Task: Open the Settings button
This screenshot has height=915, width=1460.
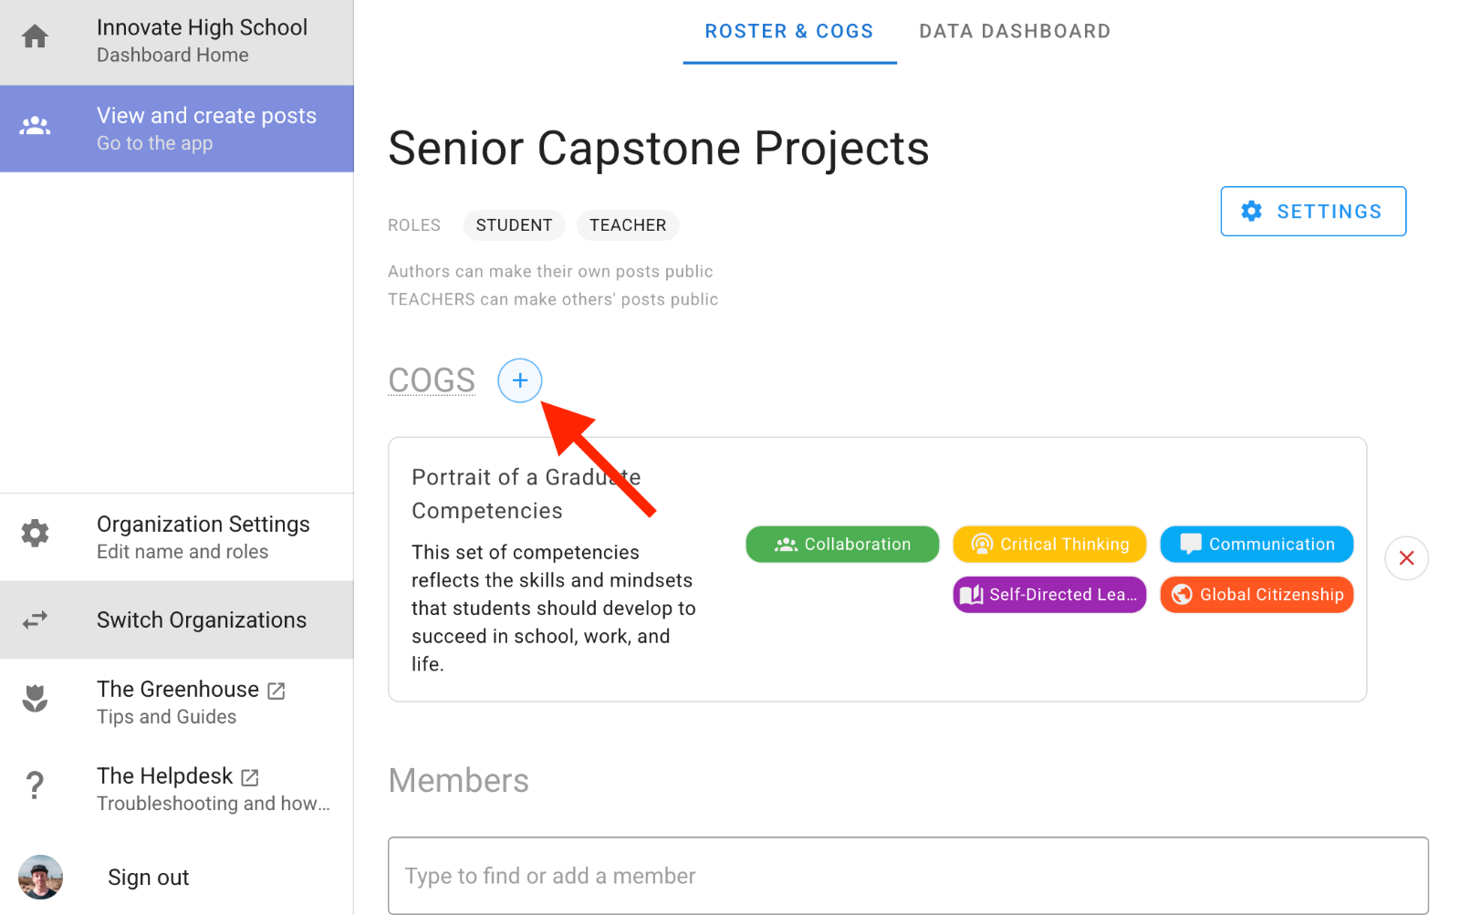Action: tap(1312, 212)
